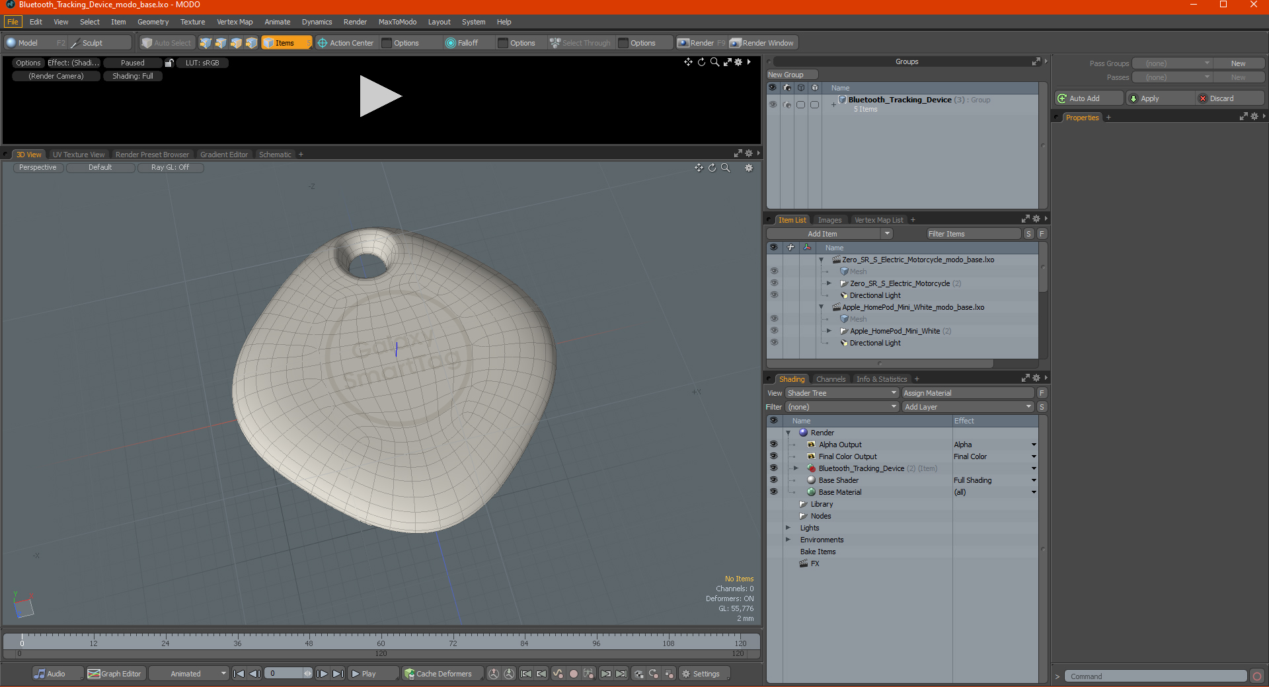Viewport: 1269px width, 687px height.
Task: Toggle visibility of Base Material
Action: pyautogui.click(x=774, y=492)
